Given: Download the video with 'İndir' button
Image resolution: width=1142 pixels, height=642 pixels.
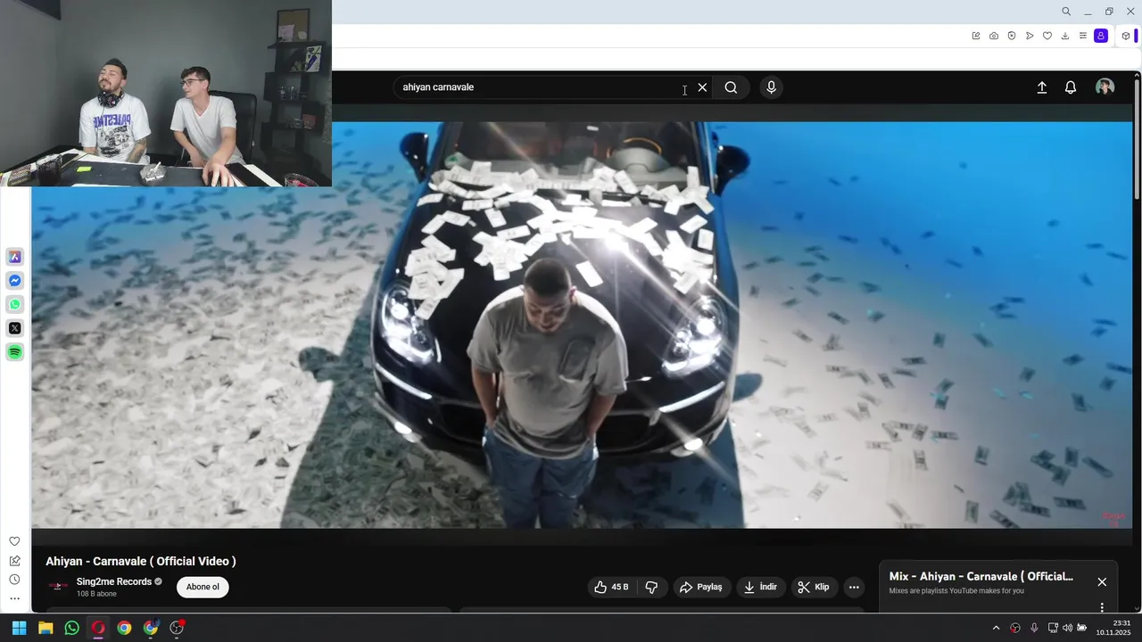Looking at the screenshot, I should pos(761,587).
